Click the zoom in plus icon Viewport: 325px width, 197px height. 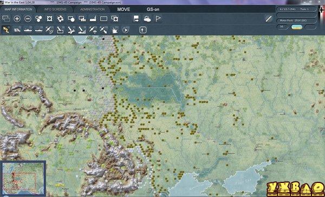click(x=17, y=19)
